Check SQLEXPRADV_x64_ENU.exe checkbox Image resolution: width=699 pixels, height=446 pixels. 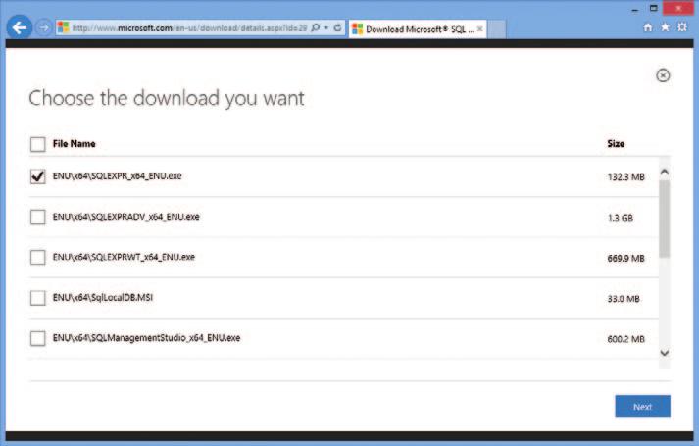pos(38,217)
